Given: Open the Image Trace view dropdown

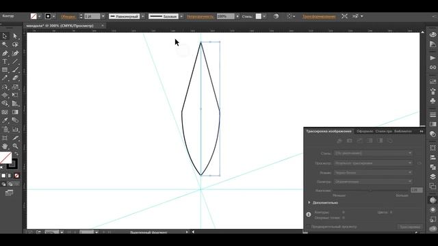Looking at the screenshot, I should [373, 163].
